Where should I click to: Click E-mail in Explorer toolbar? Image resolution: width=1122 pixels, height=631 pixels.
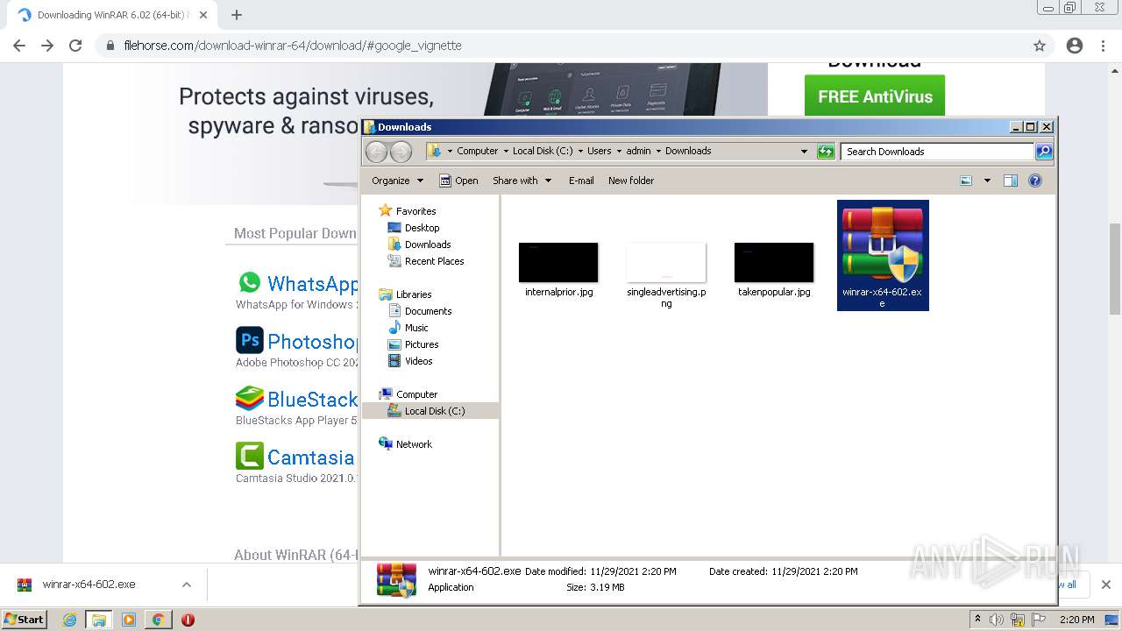[581, 181]
